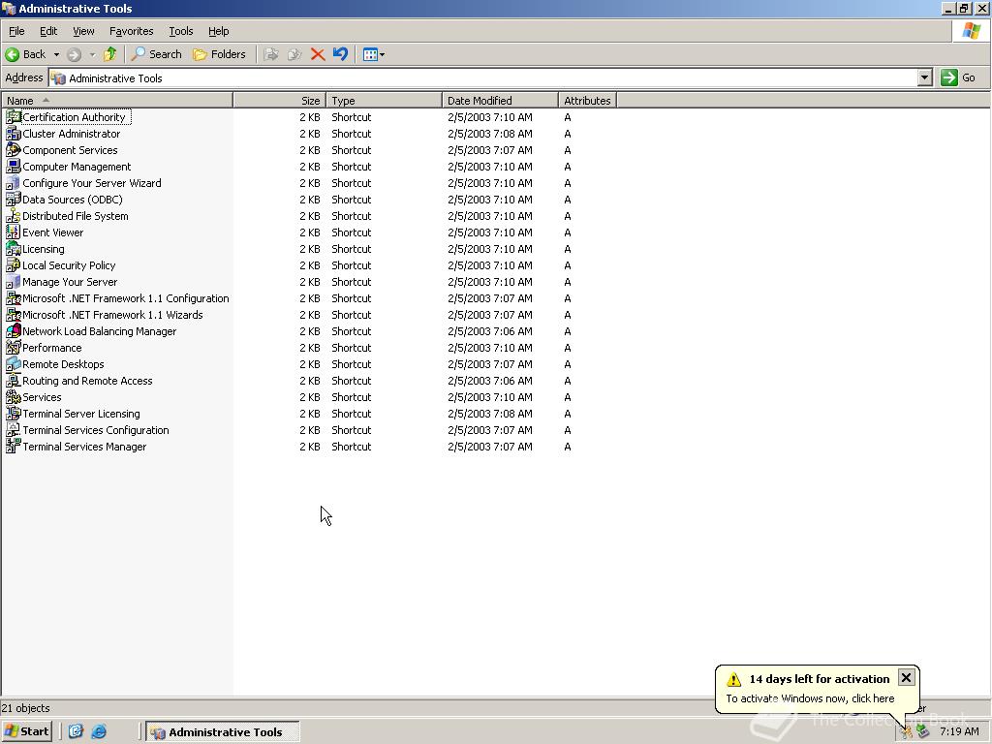The height and width of the screenshot is (744, 992).
Task: Select the Configure Your Server Wizard icon
Action: [x=13, y=183]
